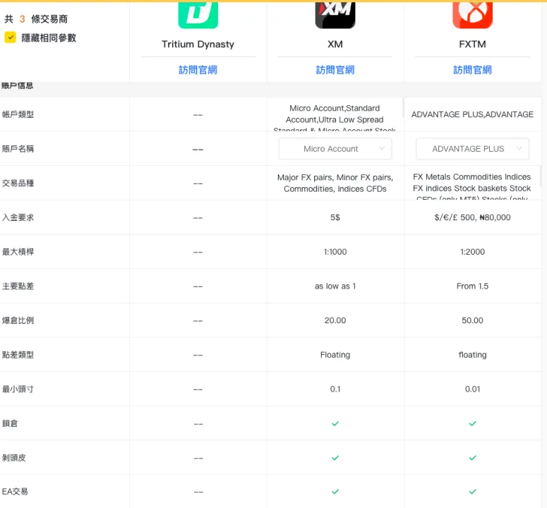
Task: Click the FXTM broker logo icon
Action: (x=472, y=15)
